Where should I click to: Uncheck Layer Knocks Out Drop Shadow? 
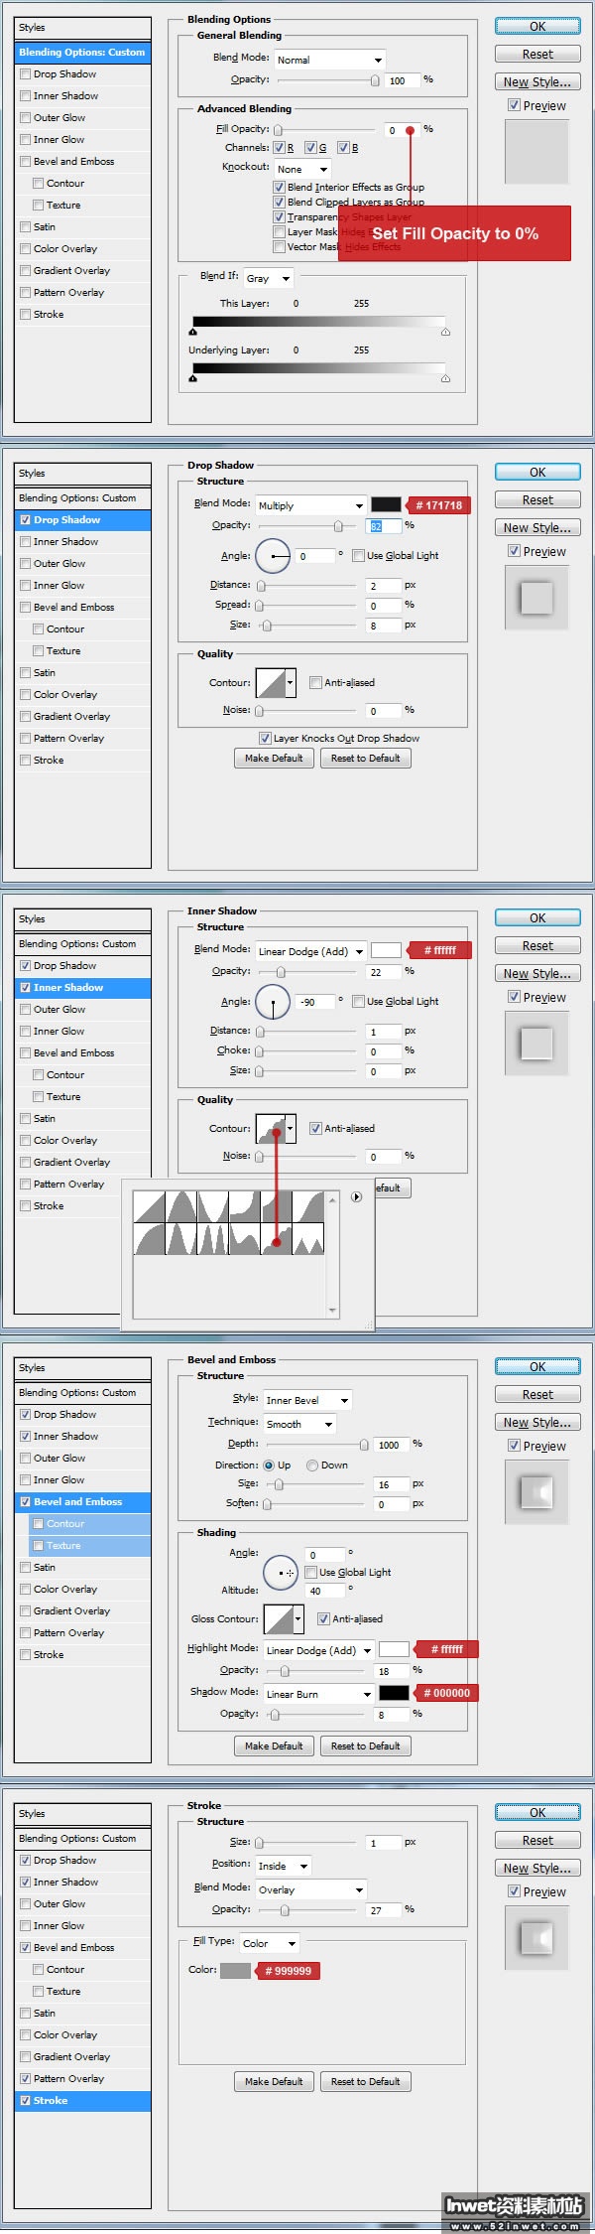click(265, 739)
